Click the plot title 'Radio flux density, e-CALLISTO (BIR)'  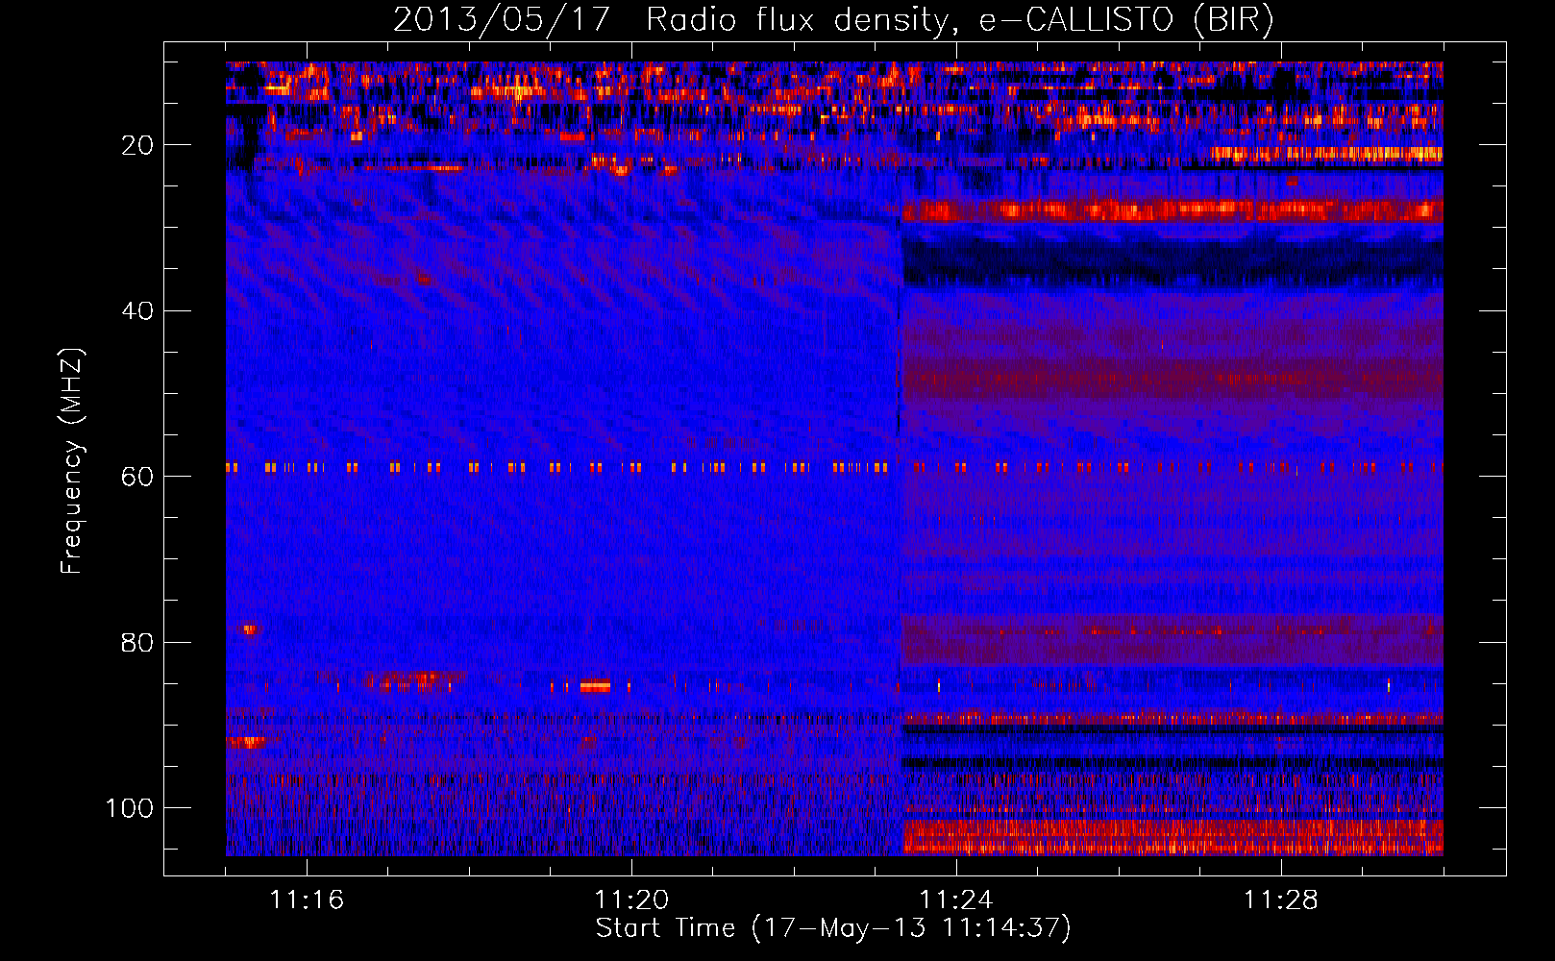click(x=960, y=19)
